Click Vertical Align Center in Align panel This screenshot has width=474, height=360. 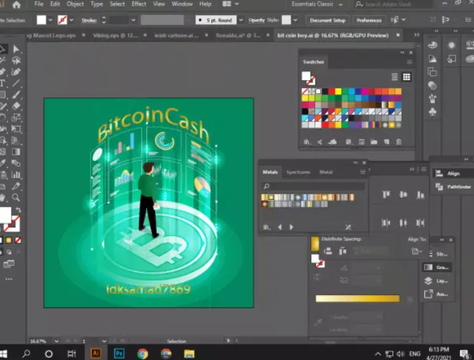[403, 194]
